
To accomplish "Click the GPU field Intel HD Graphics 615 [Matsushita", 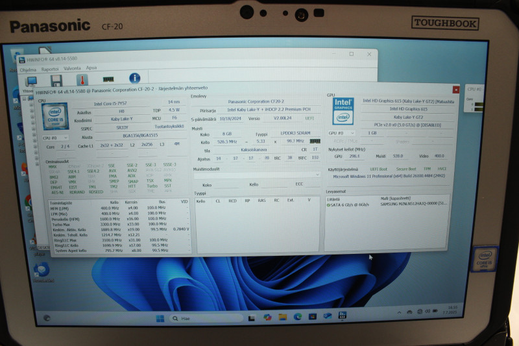I will click(x=409, y=101).
